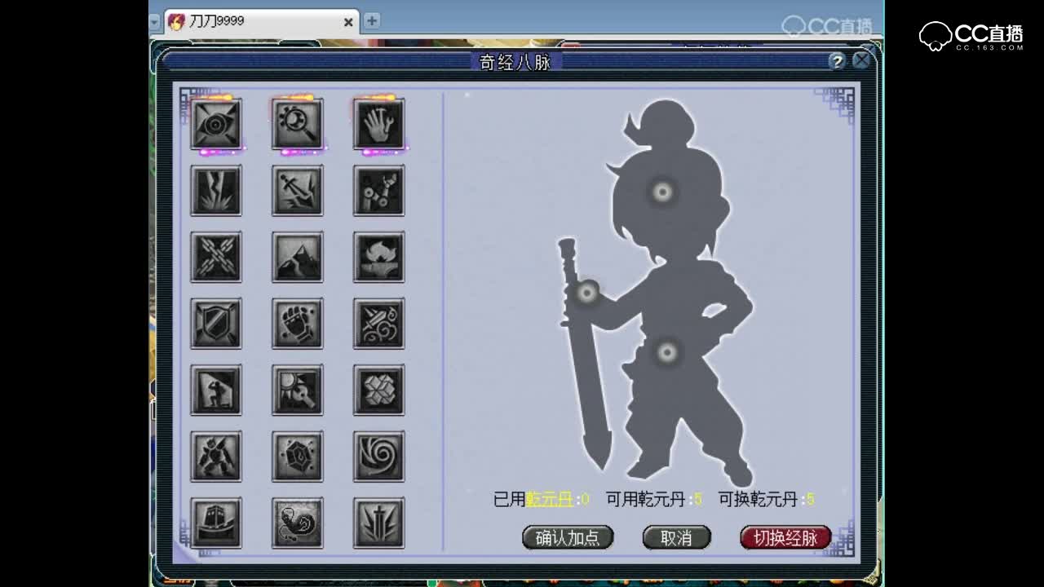This screenshot has width=1044, height=587.
Task: Open the help question mark icon
Action: [837, 61]
